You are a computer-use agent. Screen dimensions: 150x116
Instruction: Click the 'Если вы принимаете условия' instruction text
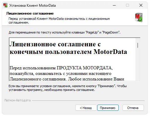(x=68, y=88)
